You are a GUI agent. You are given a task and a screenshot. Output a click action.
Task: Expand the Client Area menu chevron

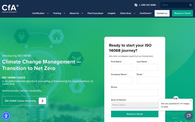[134, 13]
